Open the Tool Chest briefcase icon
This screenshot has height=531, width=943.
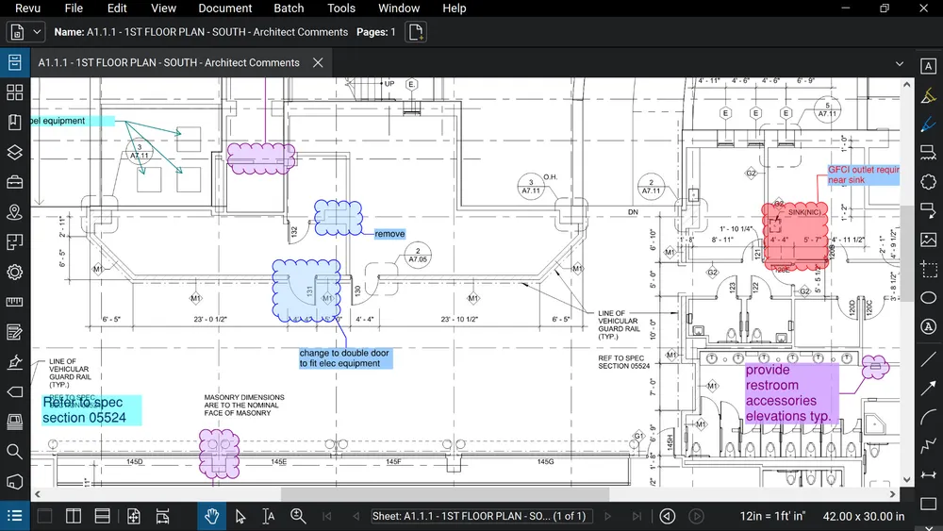tap(14, 182)
